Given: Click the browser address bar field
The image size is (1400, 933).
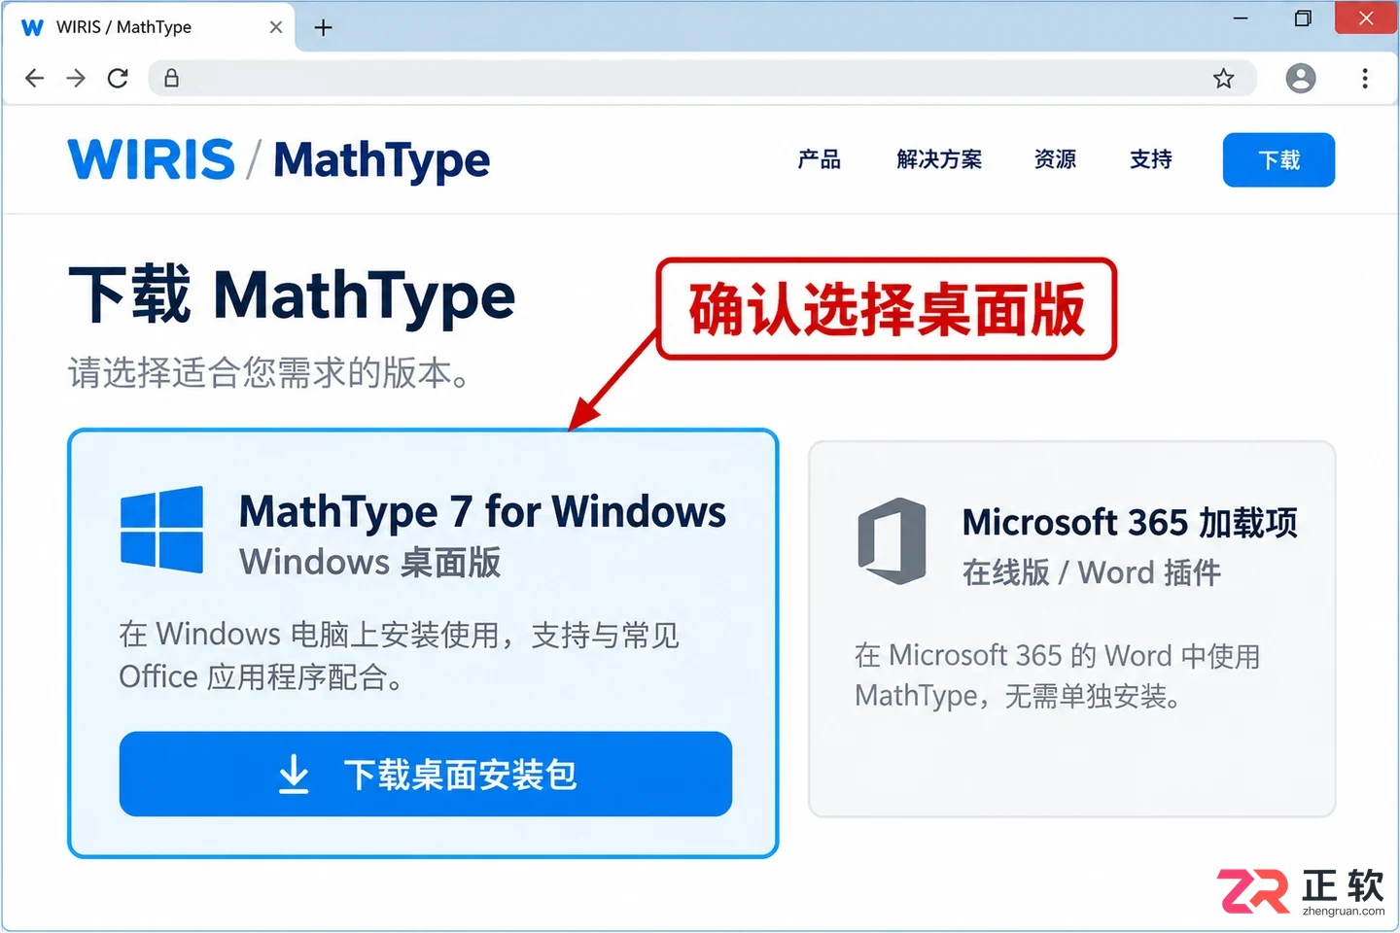Looking at the screenshot, I should [x=702, y=78].
